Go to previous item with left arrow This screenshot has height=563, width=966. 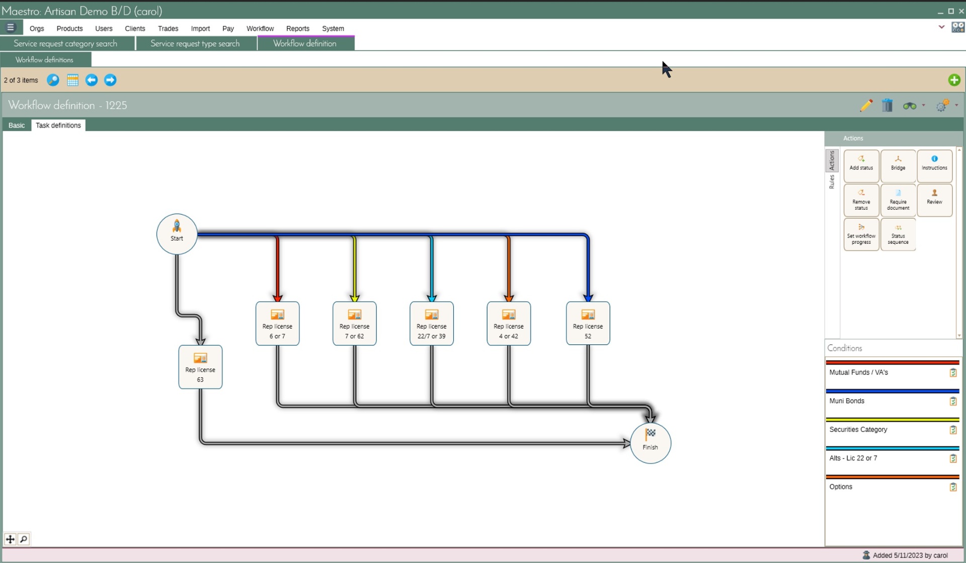(91, 80)
